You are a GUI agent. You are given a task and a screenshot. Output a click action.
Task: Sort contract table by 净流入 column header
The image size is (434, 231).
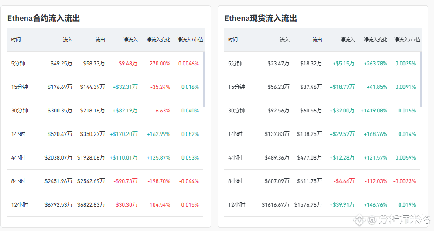[130, 40]
